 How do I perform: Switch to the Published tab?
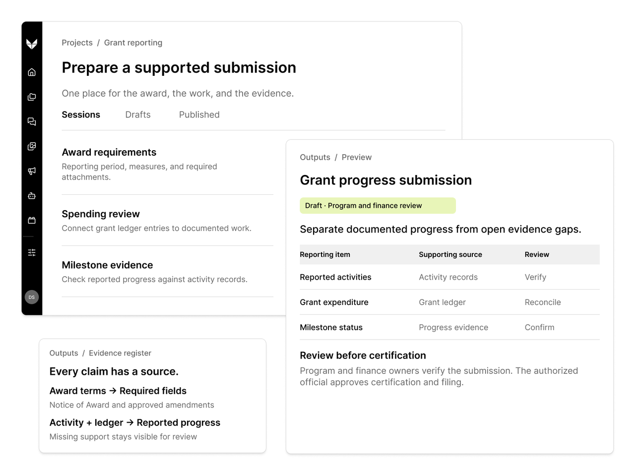click(199, 115)
